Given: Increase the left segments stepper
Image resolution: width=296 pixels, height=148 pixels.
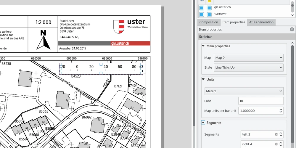Looking at the screenshot, I should pyautogui.click(x=281, y=133).
